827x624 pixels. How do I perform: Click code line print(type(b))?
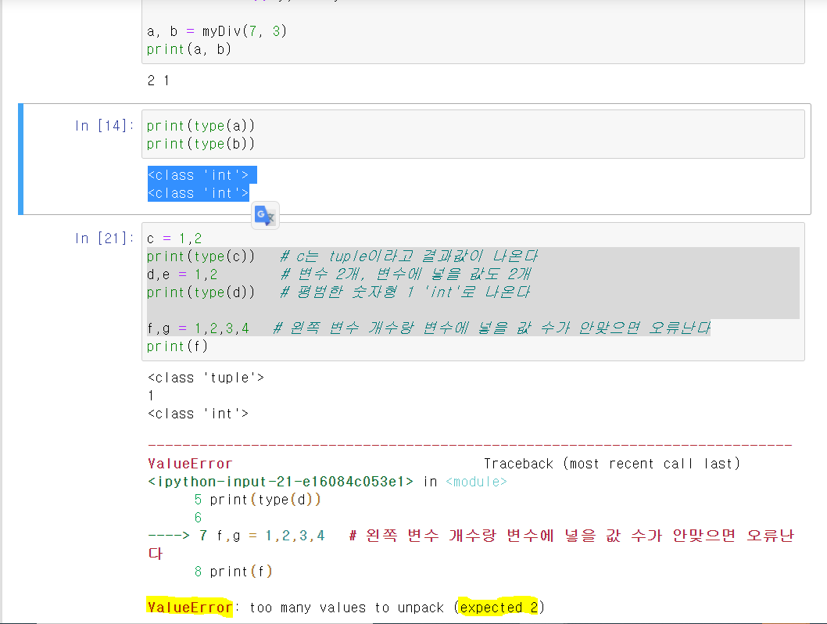[x=201, y=143]
